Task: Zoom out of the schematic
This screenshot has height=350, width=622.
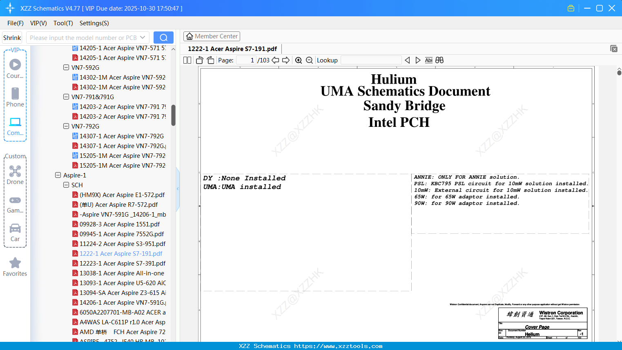Action: tap(310, 60)
